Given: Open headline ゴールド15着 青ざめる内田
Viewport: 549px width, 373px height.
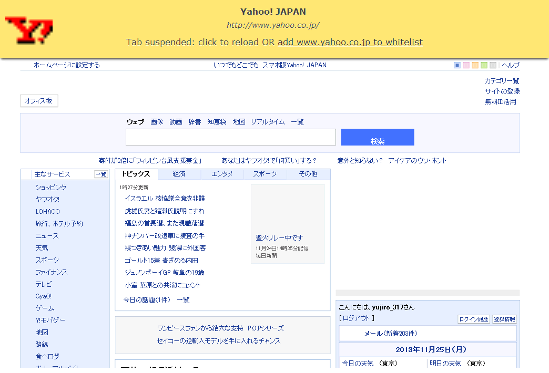Looking at the screenshot, I should coord(161,261).
